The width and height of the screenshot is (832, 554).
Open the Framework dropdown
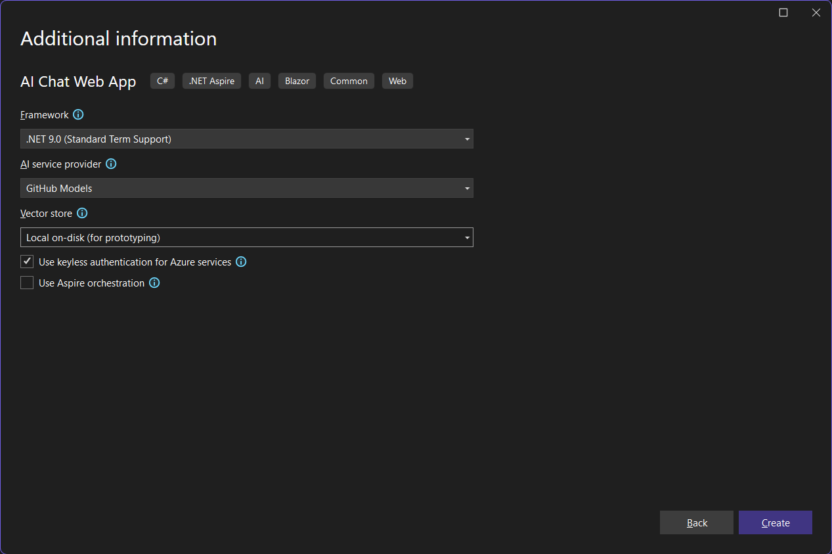[x=247, y=139]
